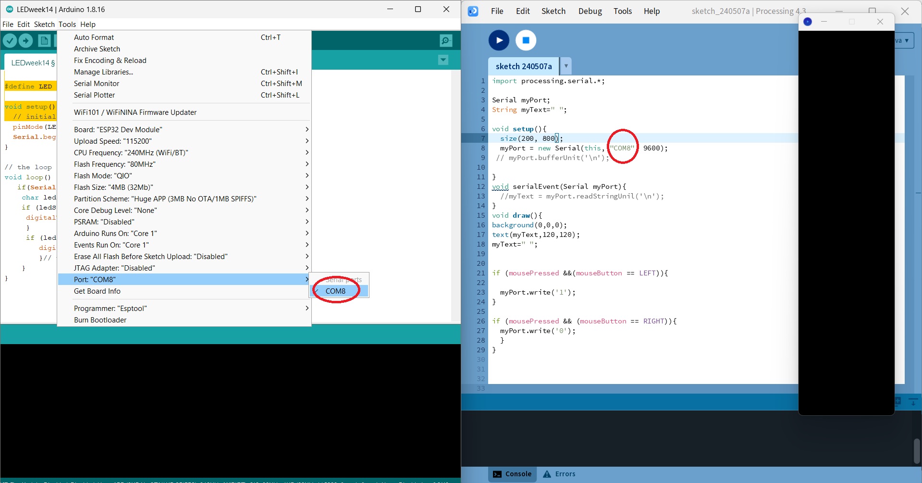The width and height of the screenshot is (922, 483).
Task: Select the sketch_240507a tab in Processing
Action: 524,66
